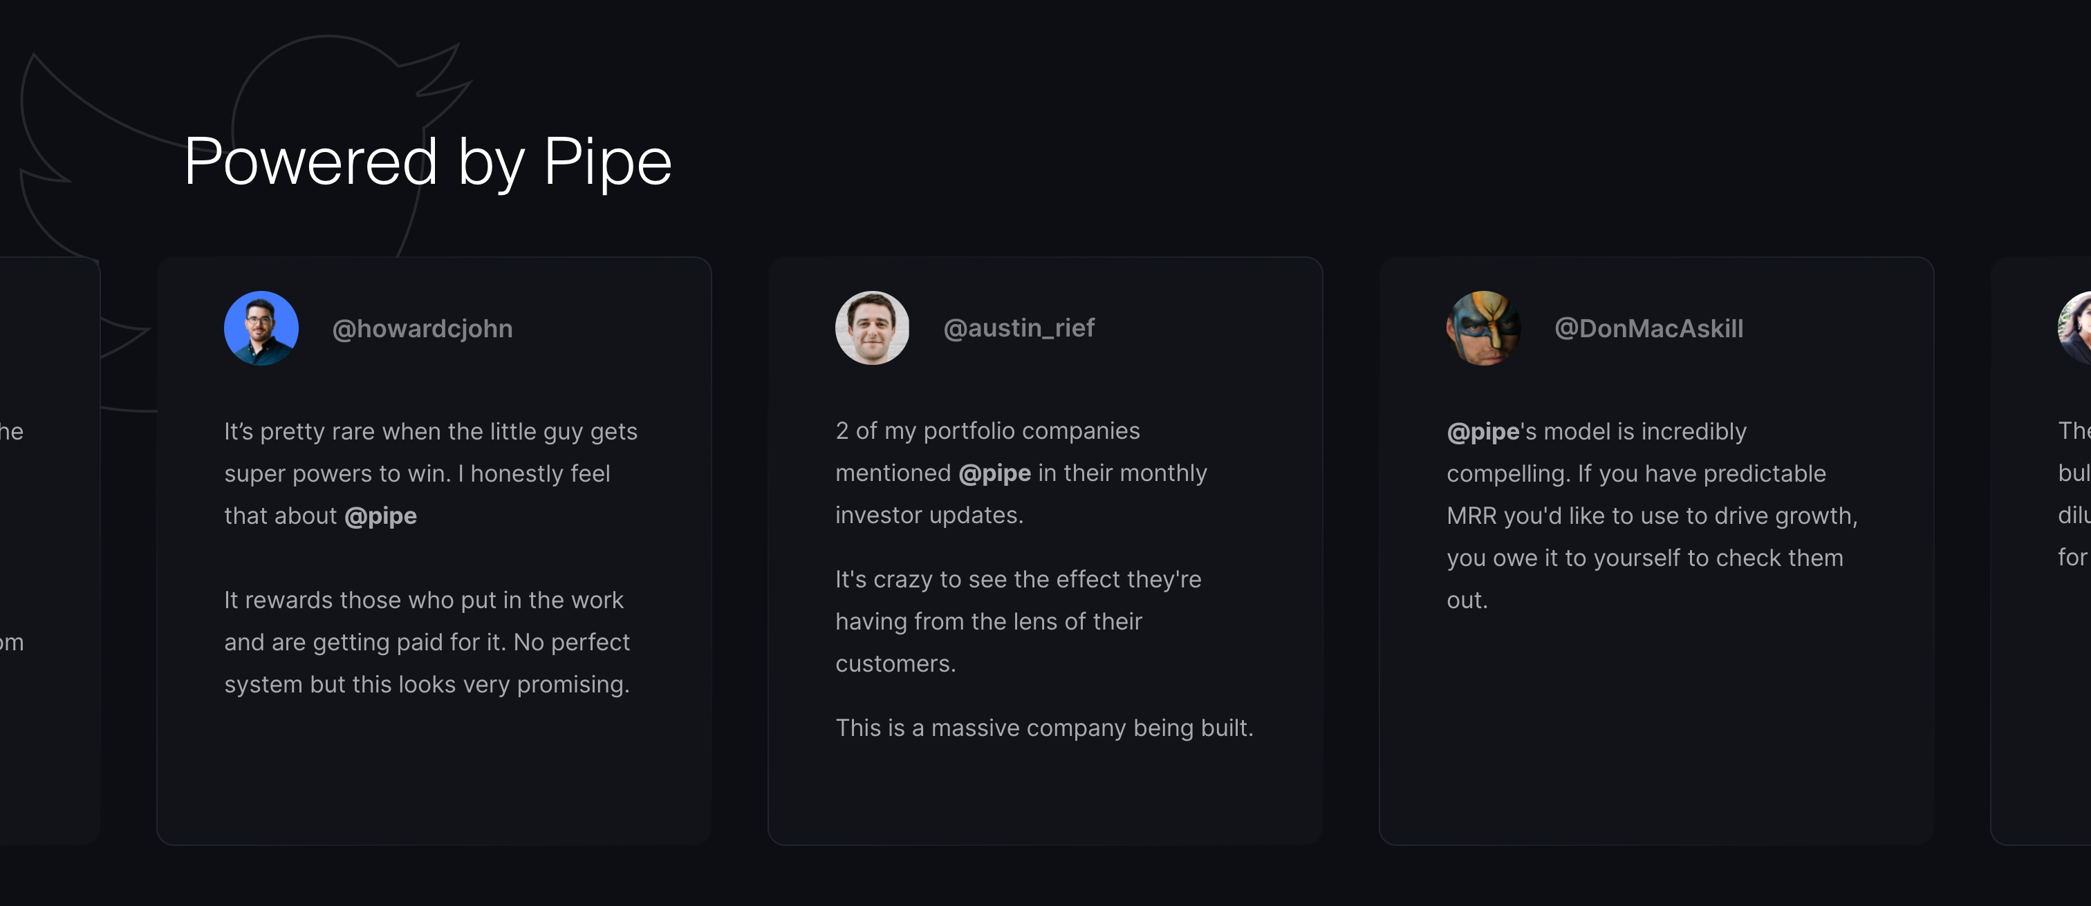Open @austin_rief's Twitter profile link
The width and height of the screenshot is (2091, 906).
(1018, 328)
